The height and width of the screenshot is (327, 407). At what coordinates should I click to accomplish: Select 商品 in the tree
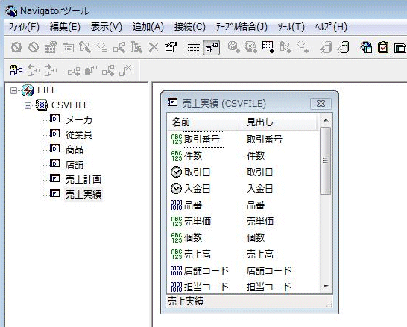pyautogui.click(x=75, y=150)
